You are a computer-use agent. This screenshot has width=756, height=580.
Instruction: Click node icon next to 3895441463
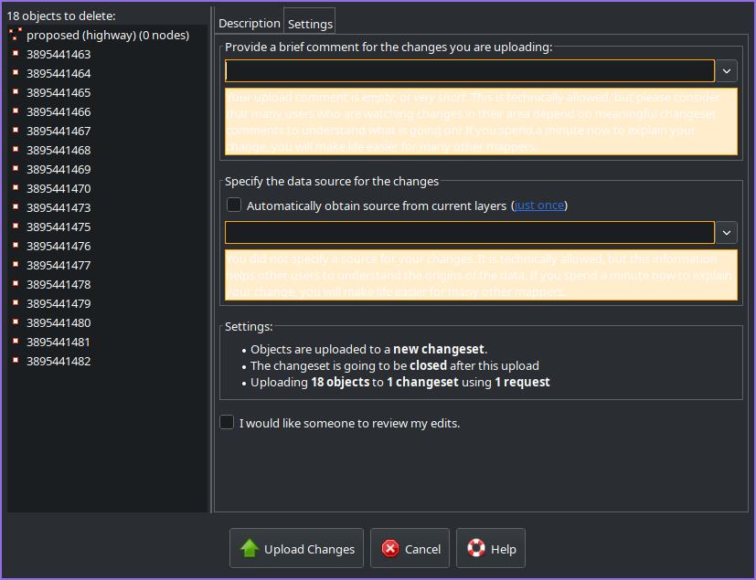pyautogui.click(x=16, y=54)
